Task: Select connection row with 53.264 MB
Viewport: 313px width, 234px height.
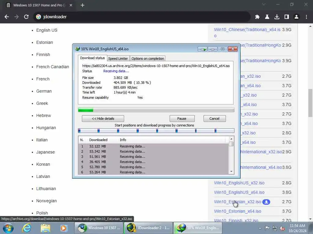Action: pos(153,172)
